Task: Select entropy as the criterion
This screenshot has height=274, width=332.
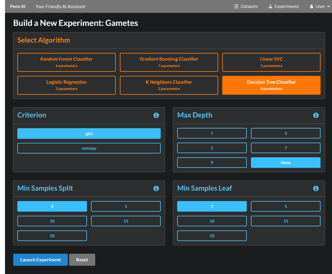Action: click(89, 148)
